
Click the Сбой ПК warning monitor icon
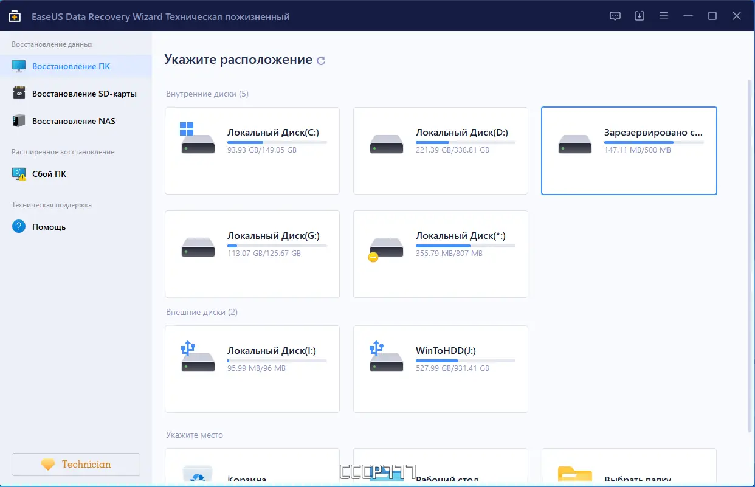(x=19, y=174)
